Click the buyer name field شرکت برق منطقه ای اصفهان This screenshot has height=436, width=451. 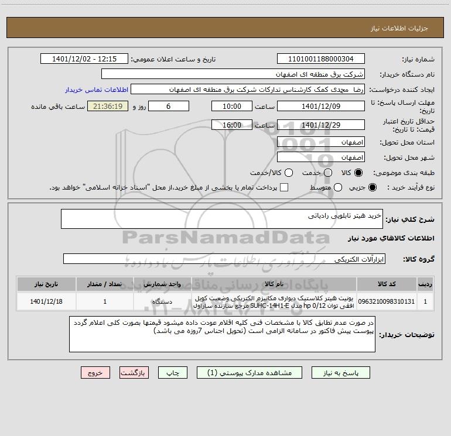coord(233,74)
